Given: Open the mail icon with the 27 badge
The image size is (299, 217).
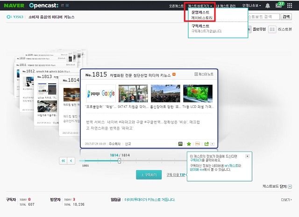Looking at the screenshot, I should click(x=279, y=5).
